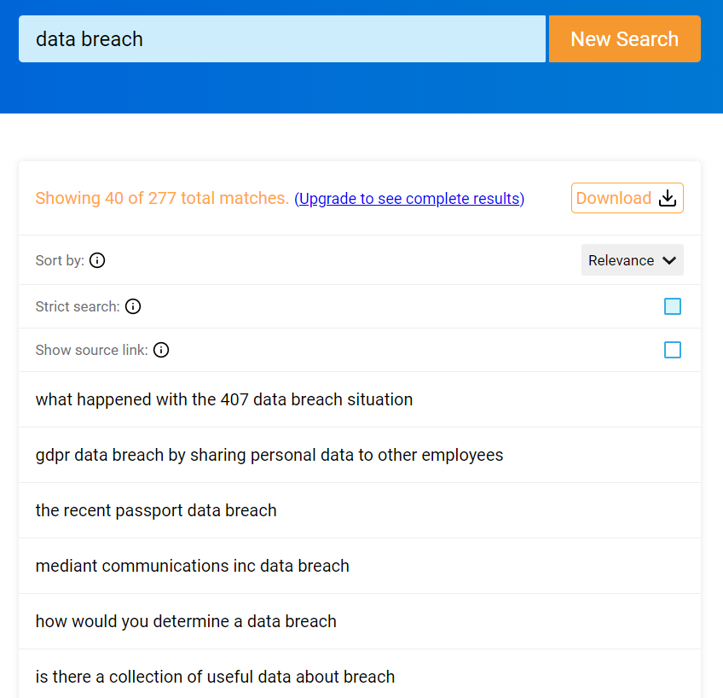
Task: Click the Sort by info icon
Action: coord(97,260)
